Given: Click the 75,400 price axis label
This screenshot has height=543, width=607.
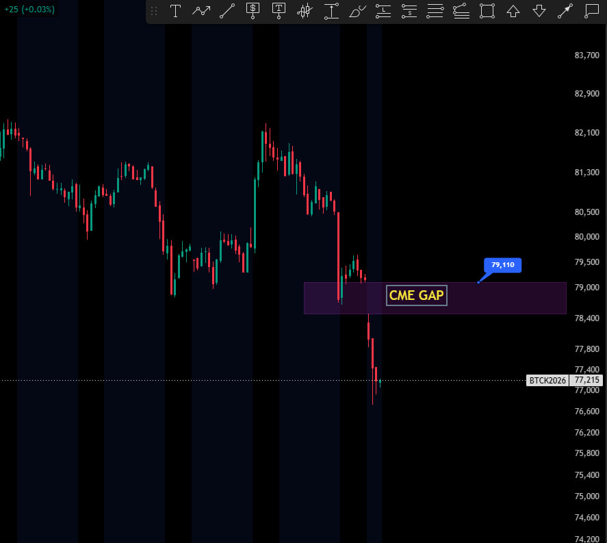Looking at the screenshot, I should click(586, 475).
